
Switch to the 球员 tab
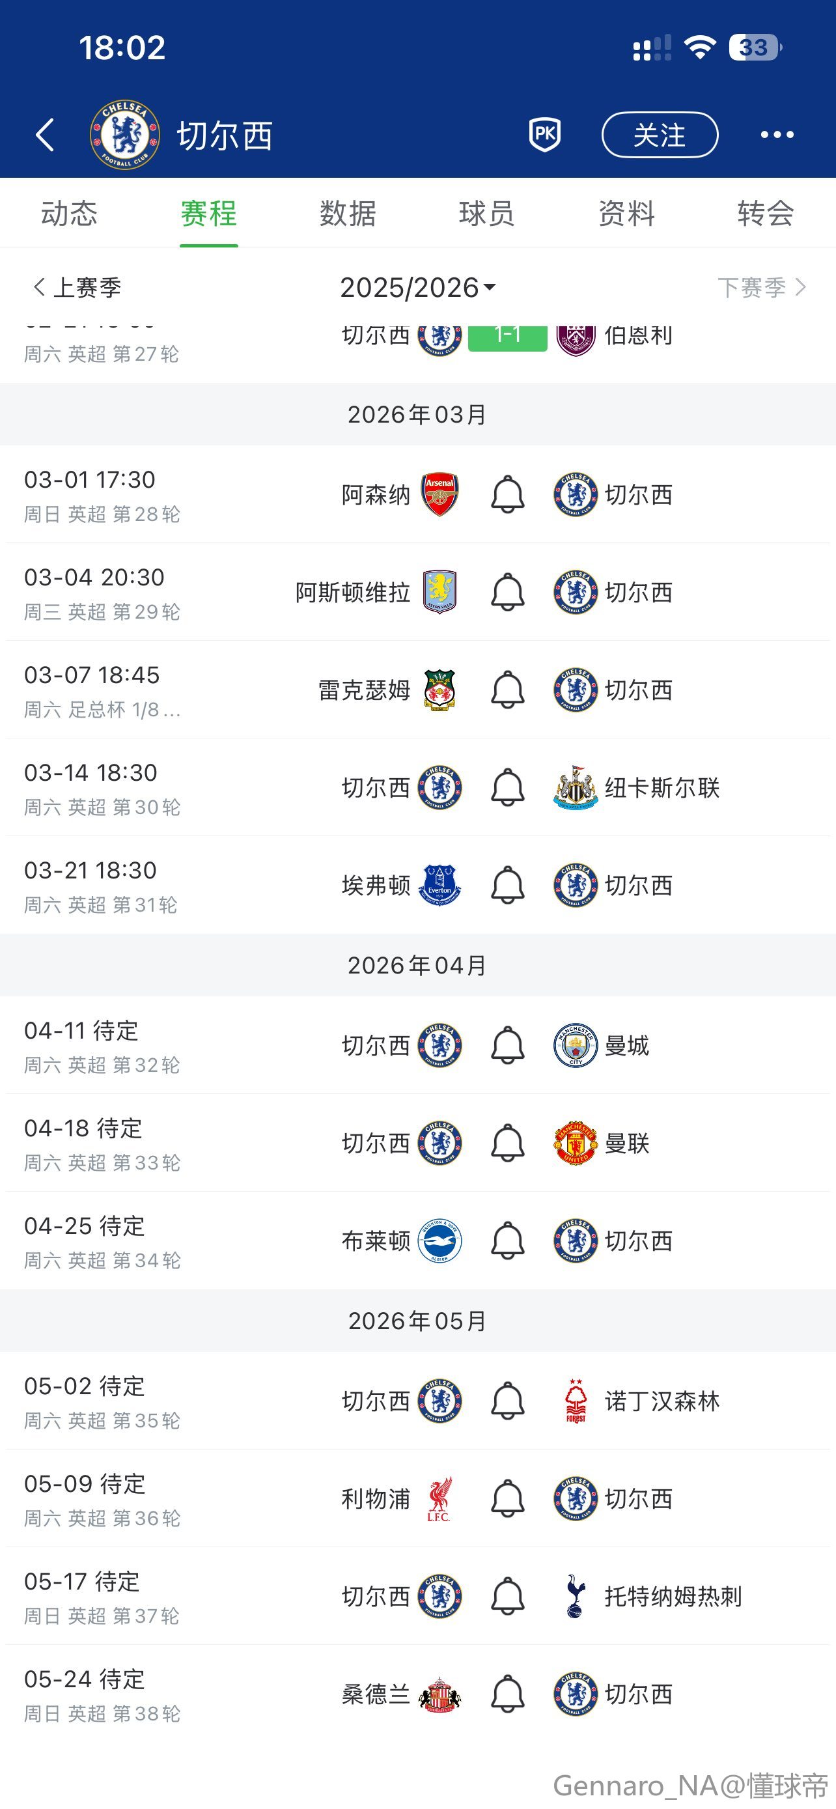coord(486,214)
